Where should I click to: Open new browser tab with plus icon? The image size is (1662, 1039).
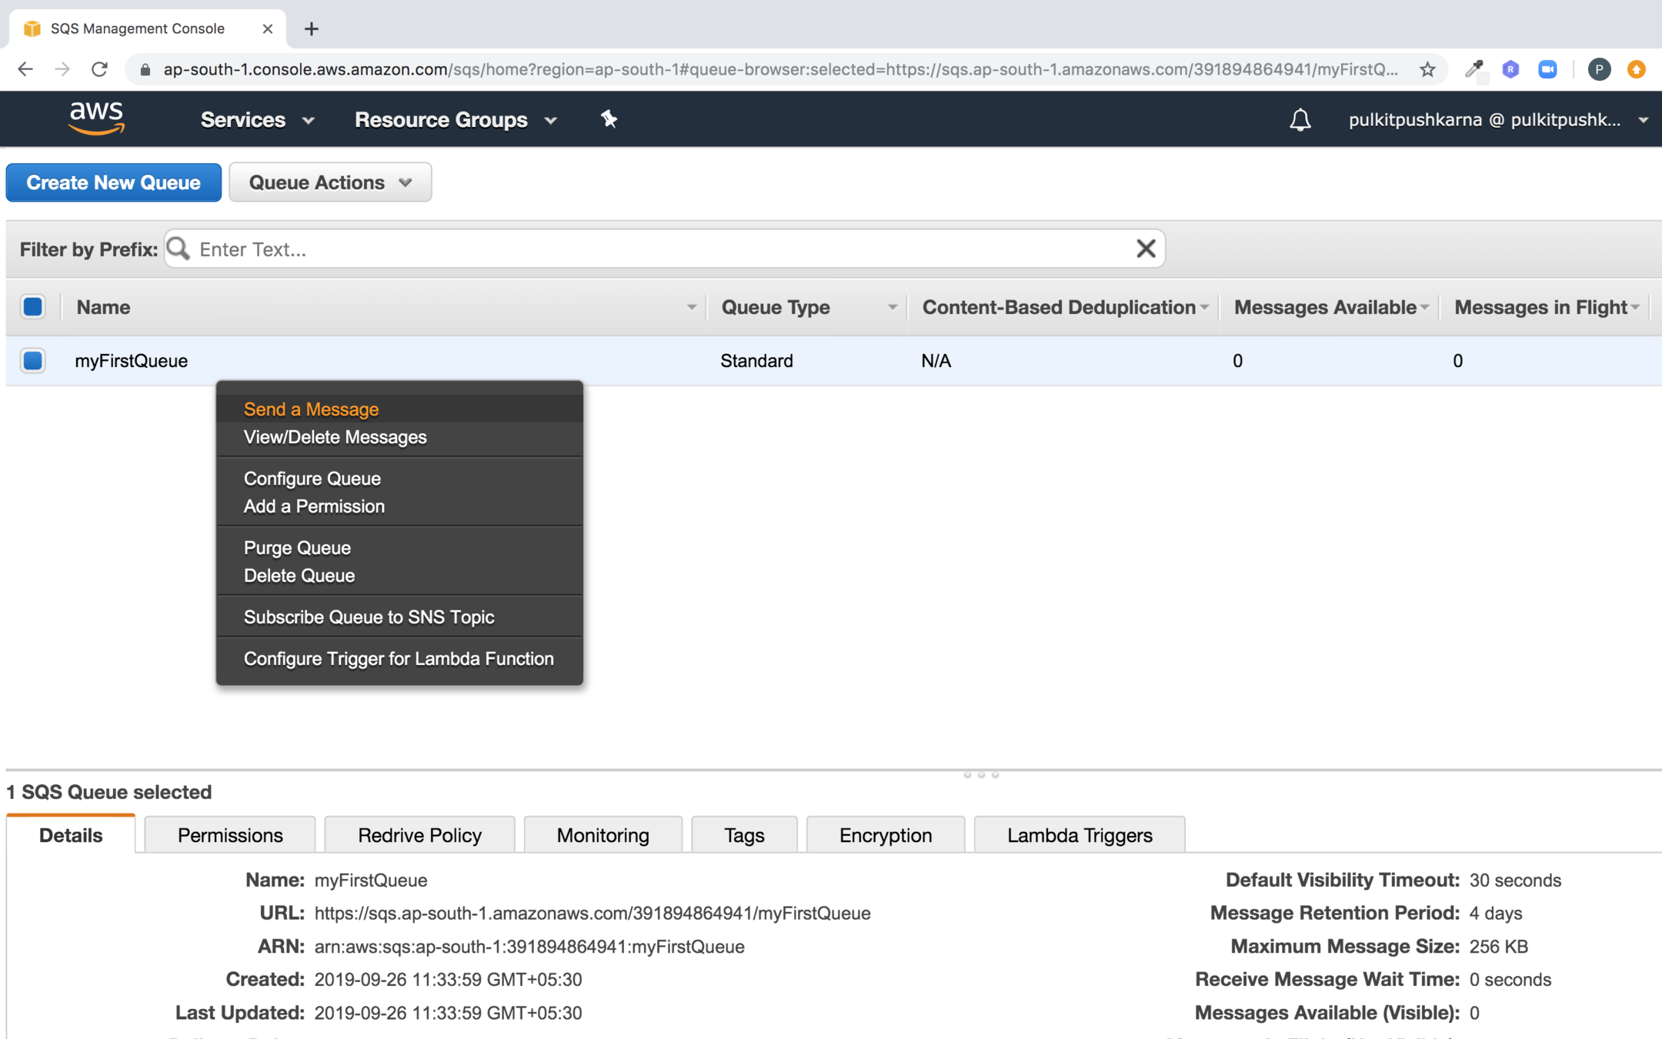point(311,28)
